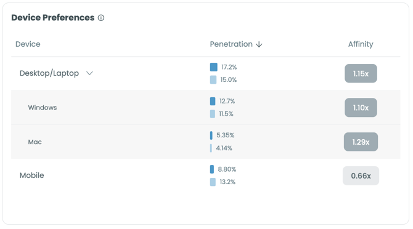413x229 pixels.
Task: Collapse the Desktop/Laptop chevron
Action: coord(89,73)
